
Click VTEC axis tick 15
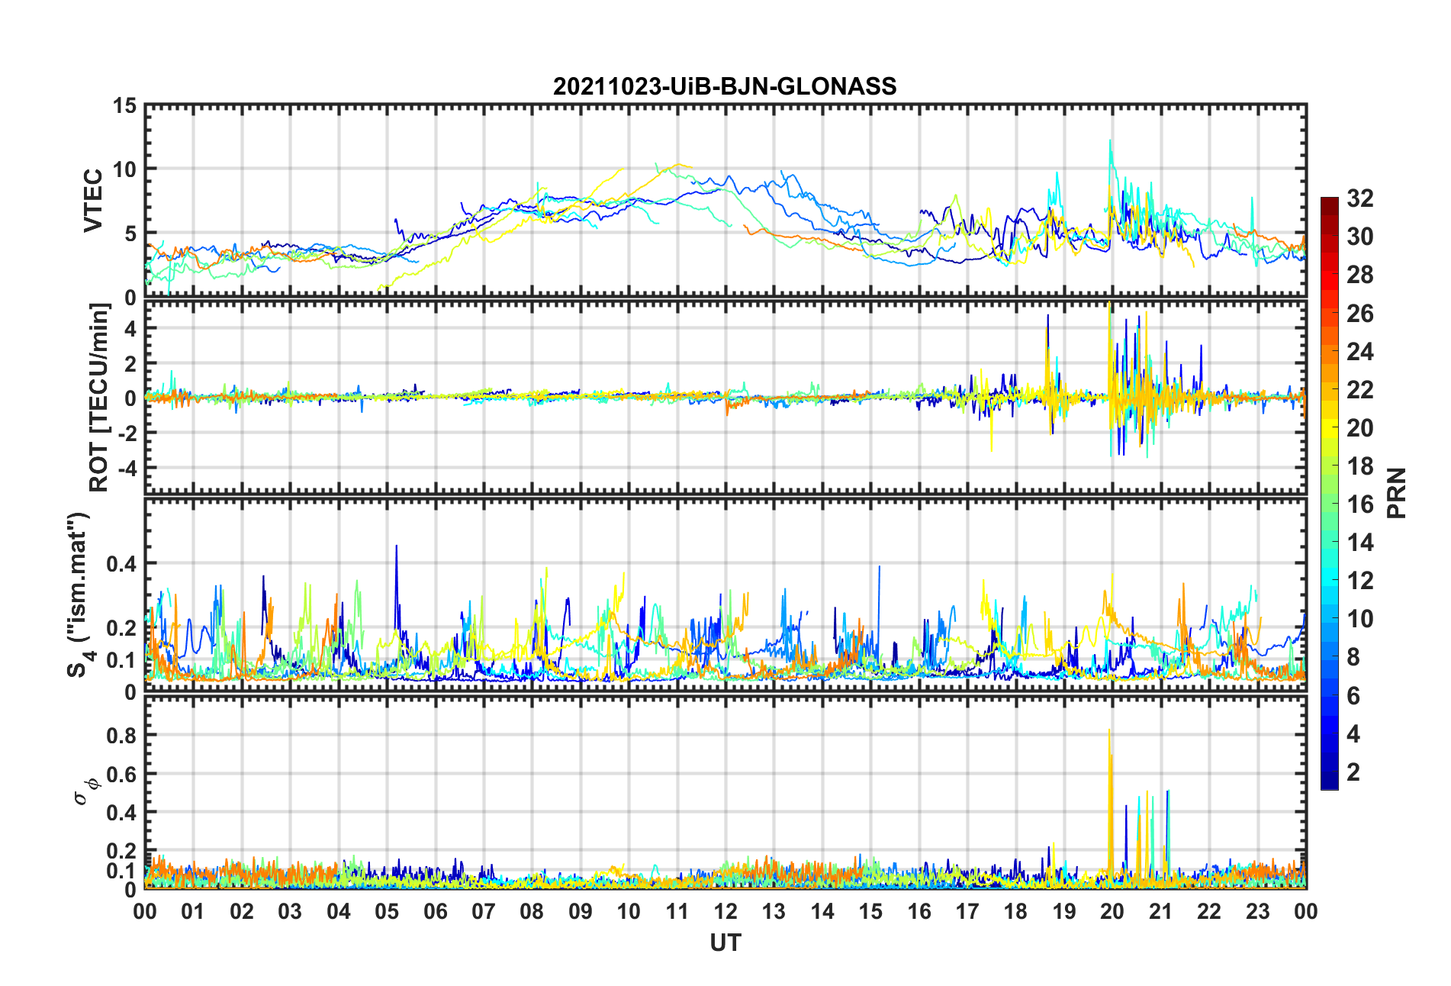[x=124, y=106]
